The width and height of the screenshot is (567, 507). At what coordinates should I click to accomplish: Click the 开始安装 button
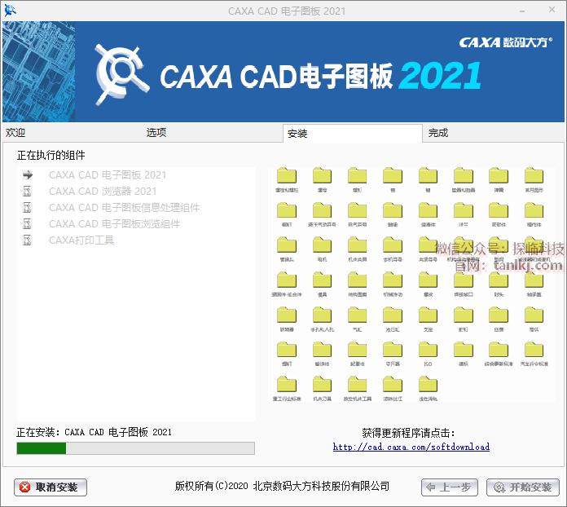(523, 487)
